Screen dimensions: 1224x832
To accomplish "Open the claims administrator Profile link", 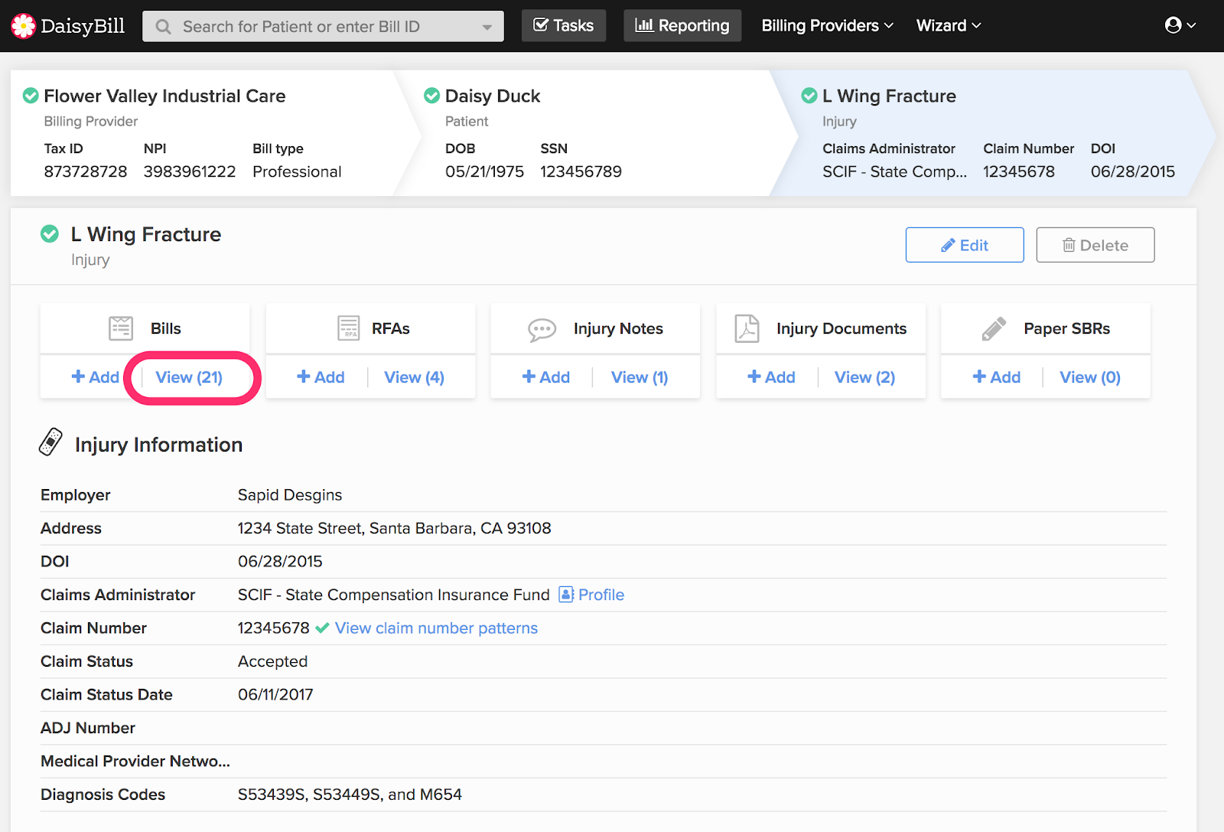I will [x=601, y=595].
